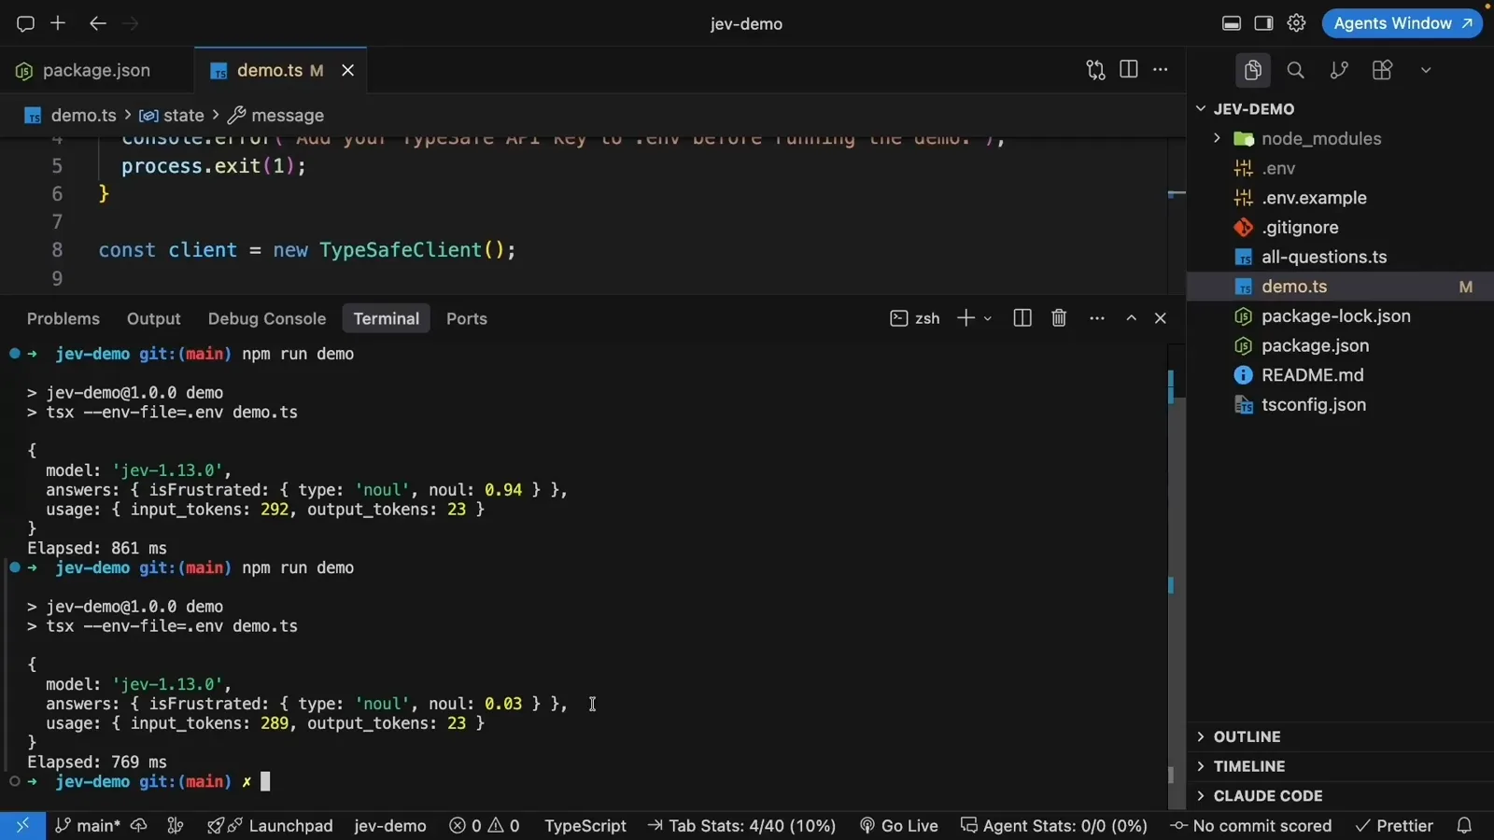Open Launchpad in the status bar
The width and height of the screenshot is (1494, 840).
(x=270, y=825)
